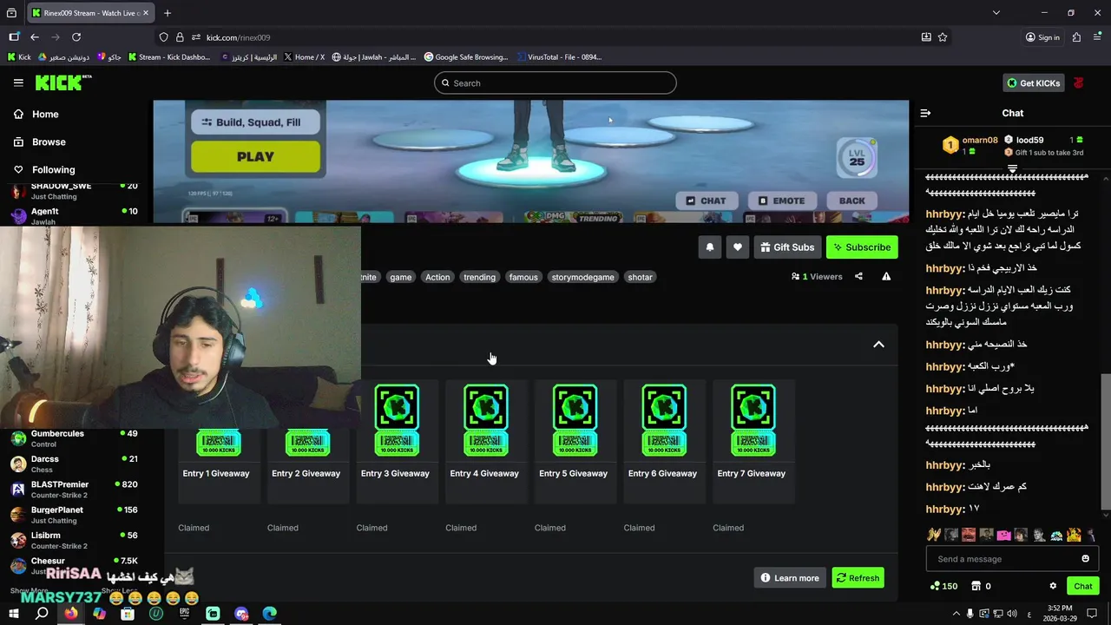Focus the Kick Search field
Image resolution: width=1111 pixels, height=625 pixels.
(x=555, y=83)
